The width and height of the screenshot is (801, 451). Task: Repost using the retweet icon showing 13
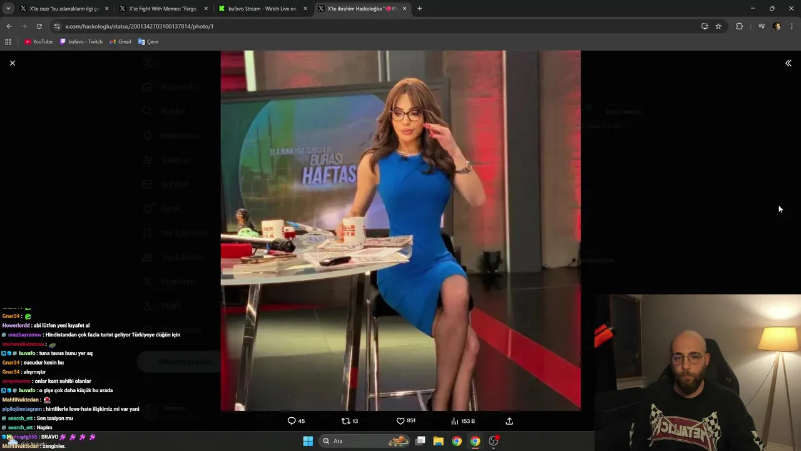coord(350,421)
